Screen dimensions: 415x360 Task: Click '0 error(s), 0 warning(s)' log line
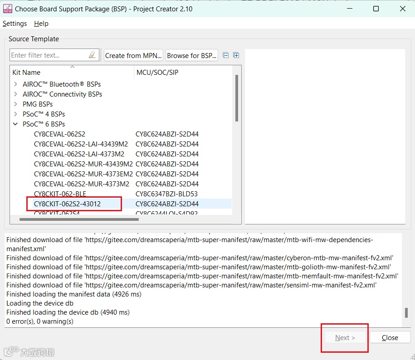point(40,321)
